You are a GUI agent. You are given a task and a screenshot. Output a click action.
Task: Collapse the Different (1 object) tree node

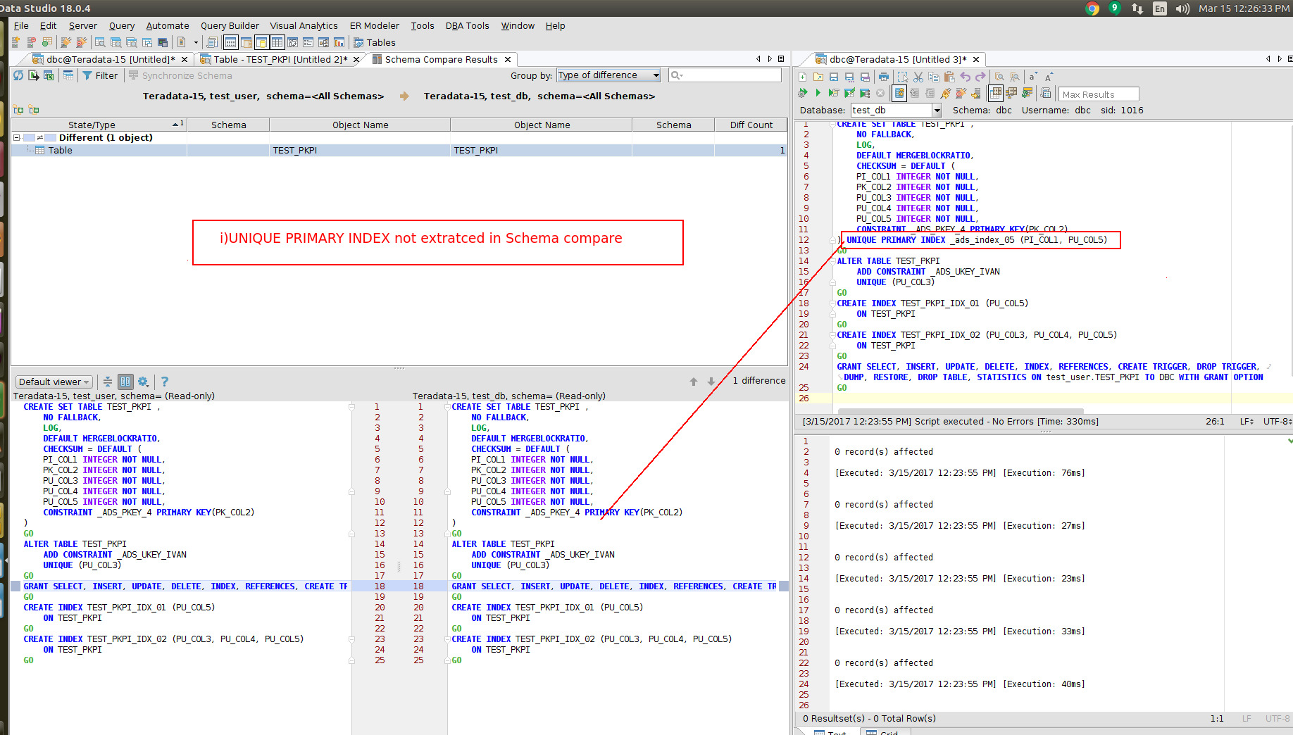[17, 137]
